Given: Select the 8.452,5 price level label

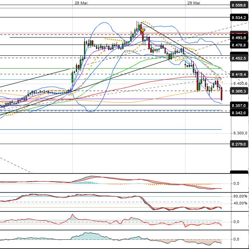Looking at the screenshot, I should (239, 58).
